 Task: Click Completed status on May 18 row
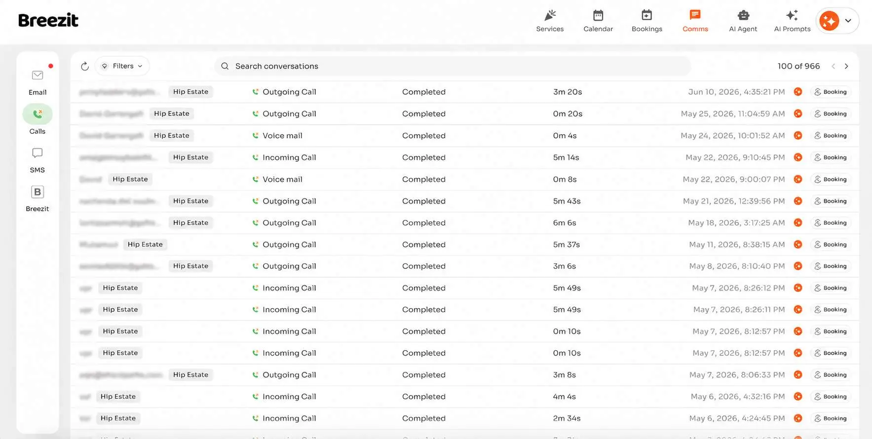423,222
